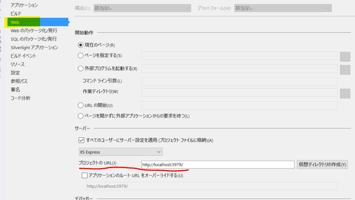Image resolution: width=355 pixels, height=200 pixels.
Task: Select URL の開始 radio button
Action: (81, 106)
